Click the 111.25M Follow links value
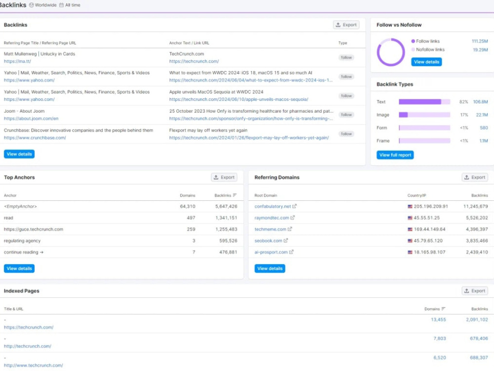This screenshot has width=494, height=371. point(480,42)
